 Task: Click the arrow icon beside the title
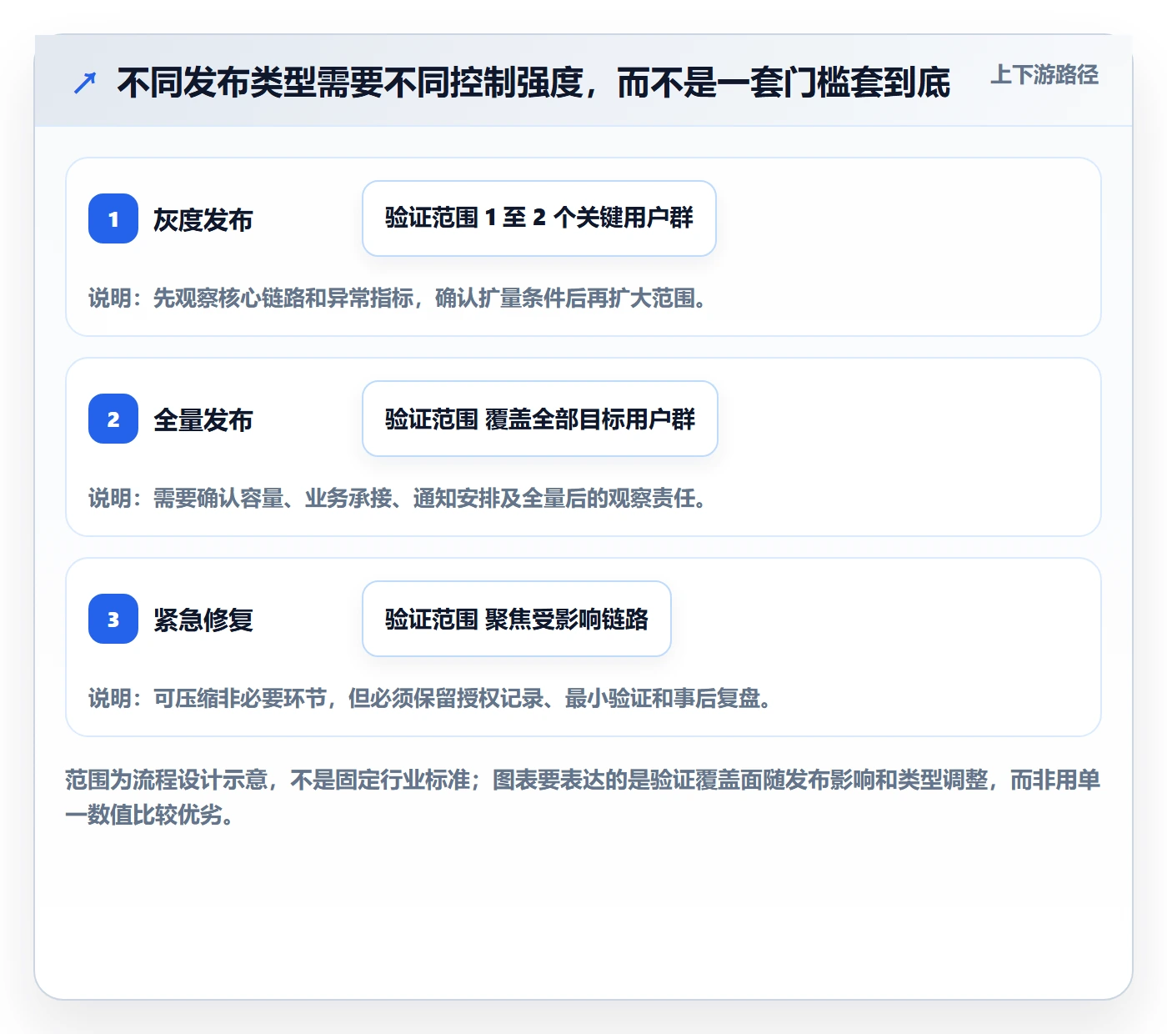(85, 83)
